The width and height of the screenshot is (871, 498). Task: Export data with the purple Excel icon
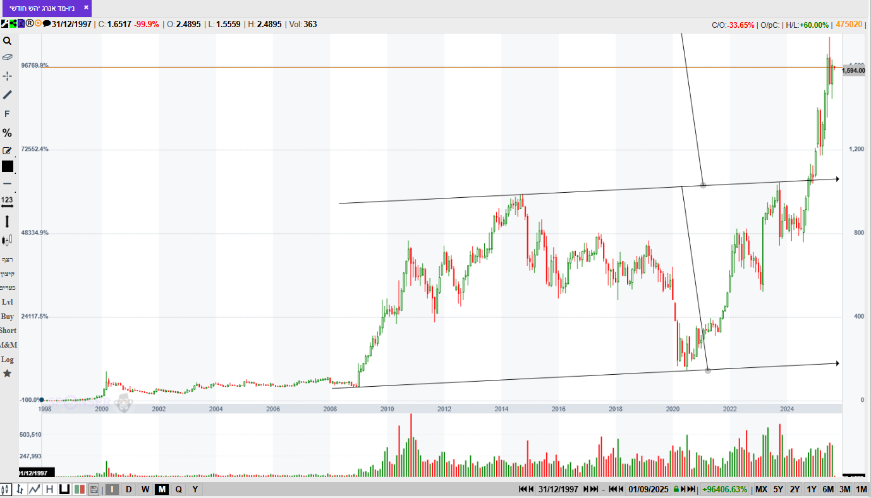(x=21, y=24)
